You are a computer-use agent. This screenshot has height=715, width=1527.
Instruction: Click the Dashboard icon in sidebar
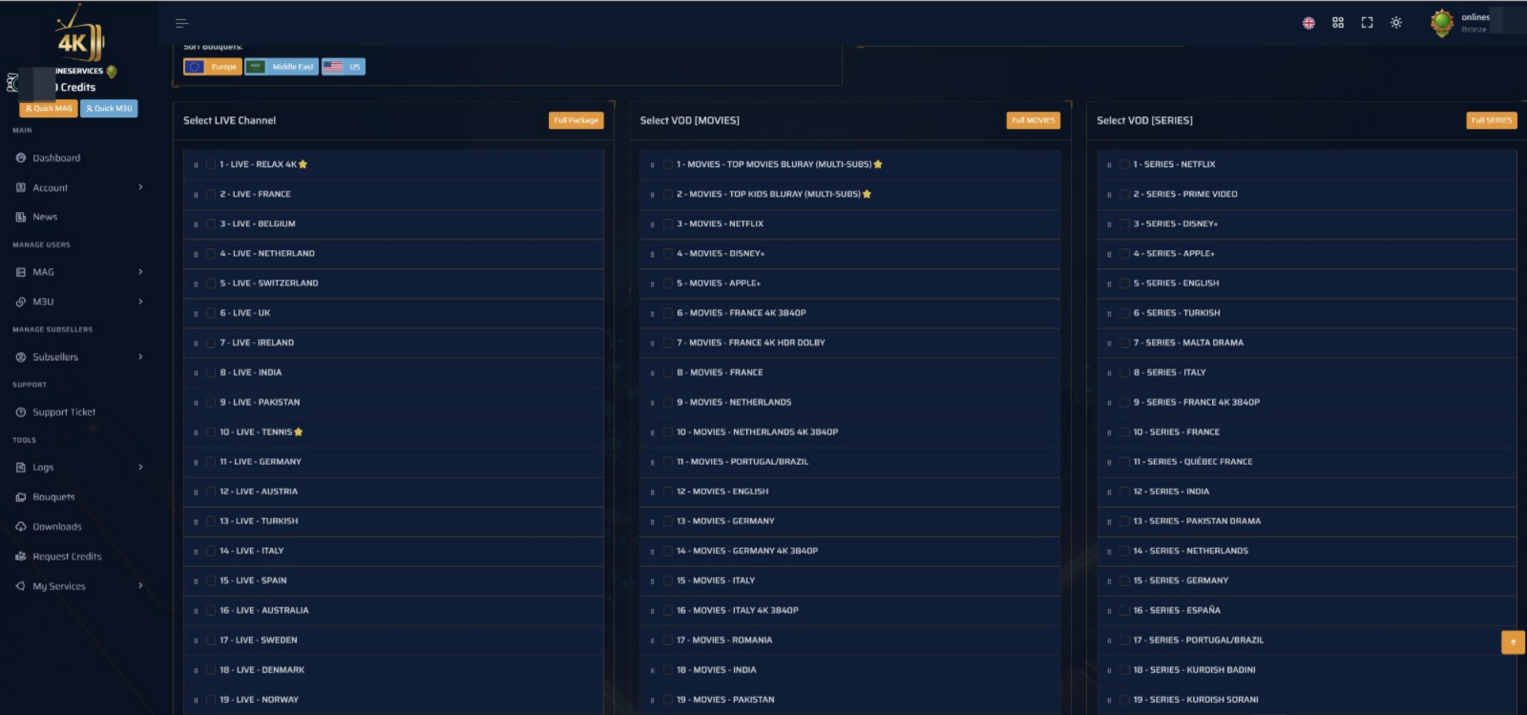pos(21,158)
